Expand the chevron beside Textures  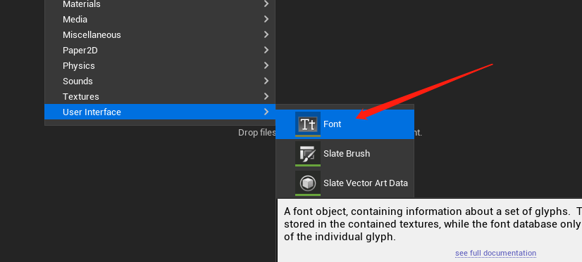(266, 96)
